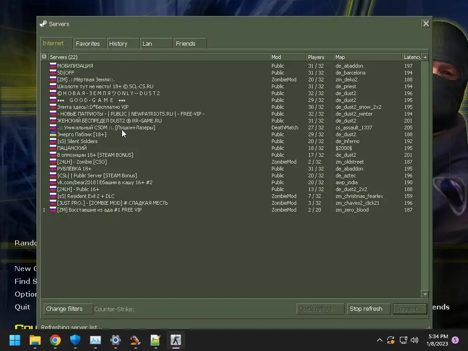Select ЖЕНСКИЙ БЕСПРЕДЕЛ DUST2 server

tap(231, 121)
